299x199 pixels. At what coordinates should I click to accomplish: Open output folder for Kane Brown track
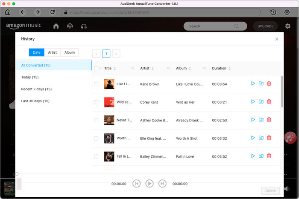pos(261,84)
